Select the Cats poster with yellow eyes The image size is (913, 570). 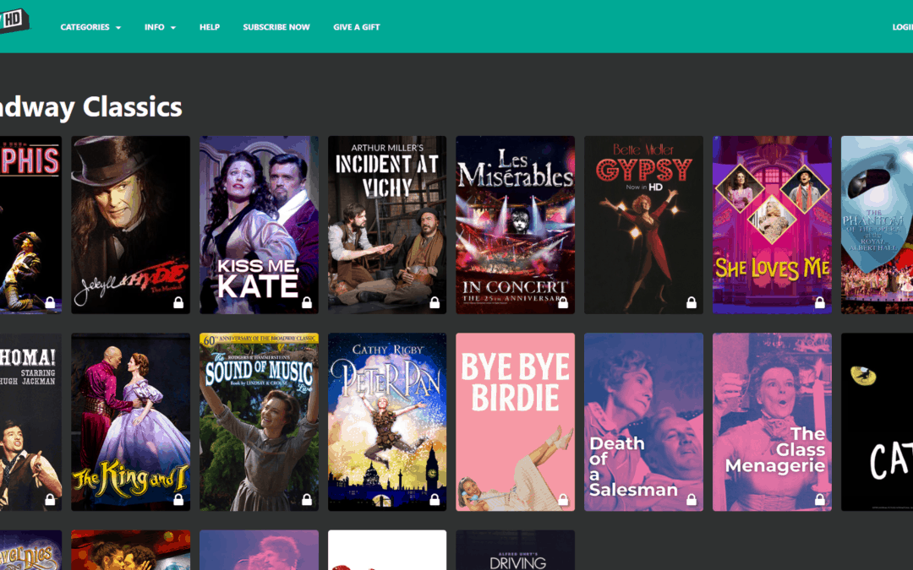point(877,422)
